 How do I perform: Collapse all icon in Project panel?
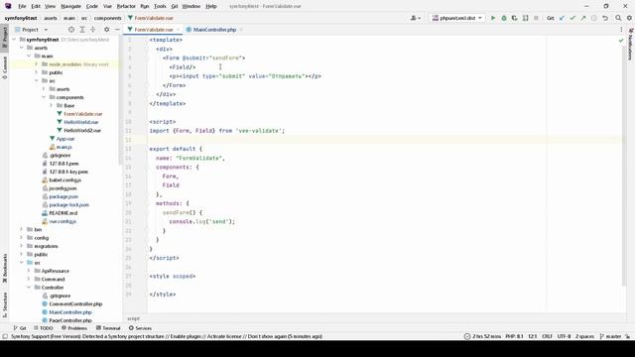[92, 30]
